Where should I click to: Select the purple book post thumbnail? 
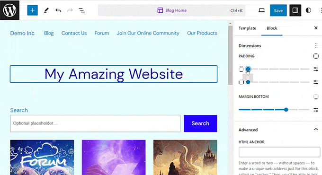[114, 157]
